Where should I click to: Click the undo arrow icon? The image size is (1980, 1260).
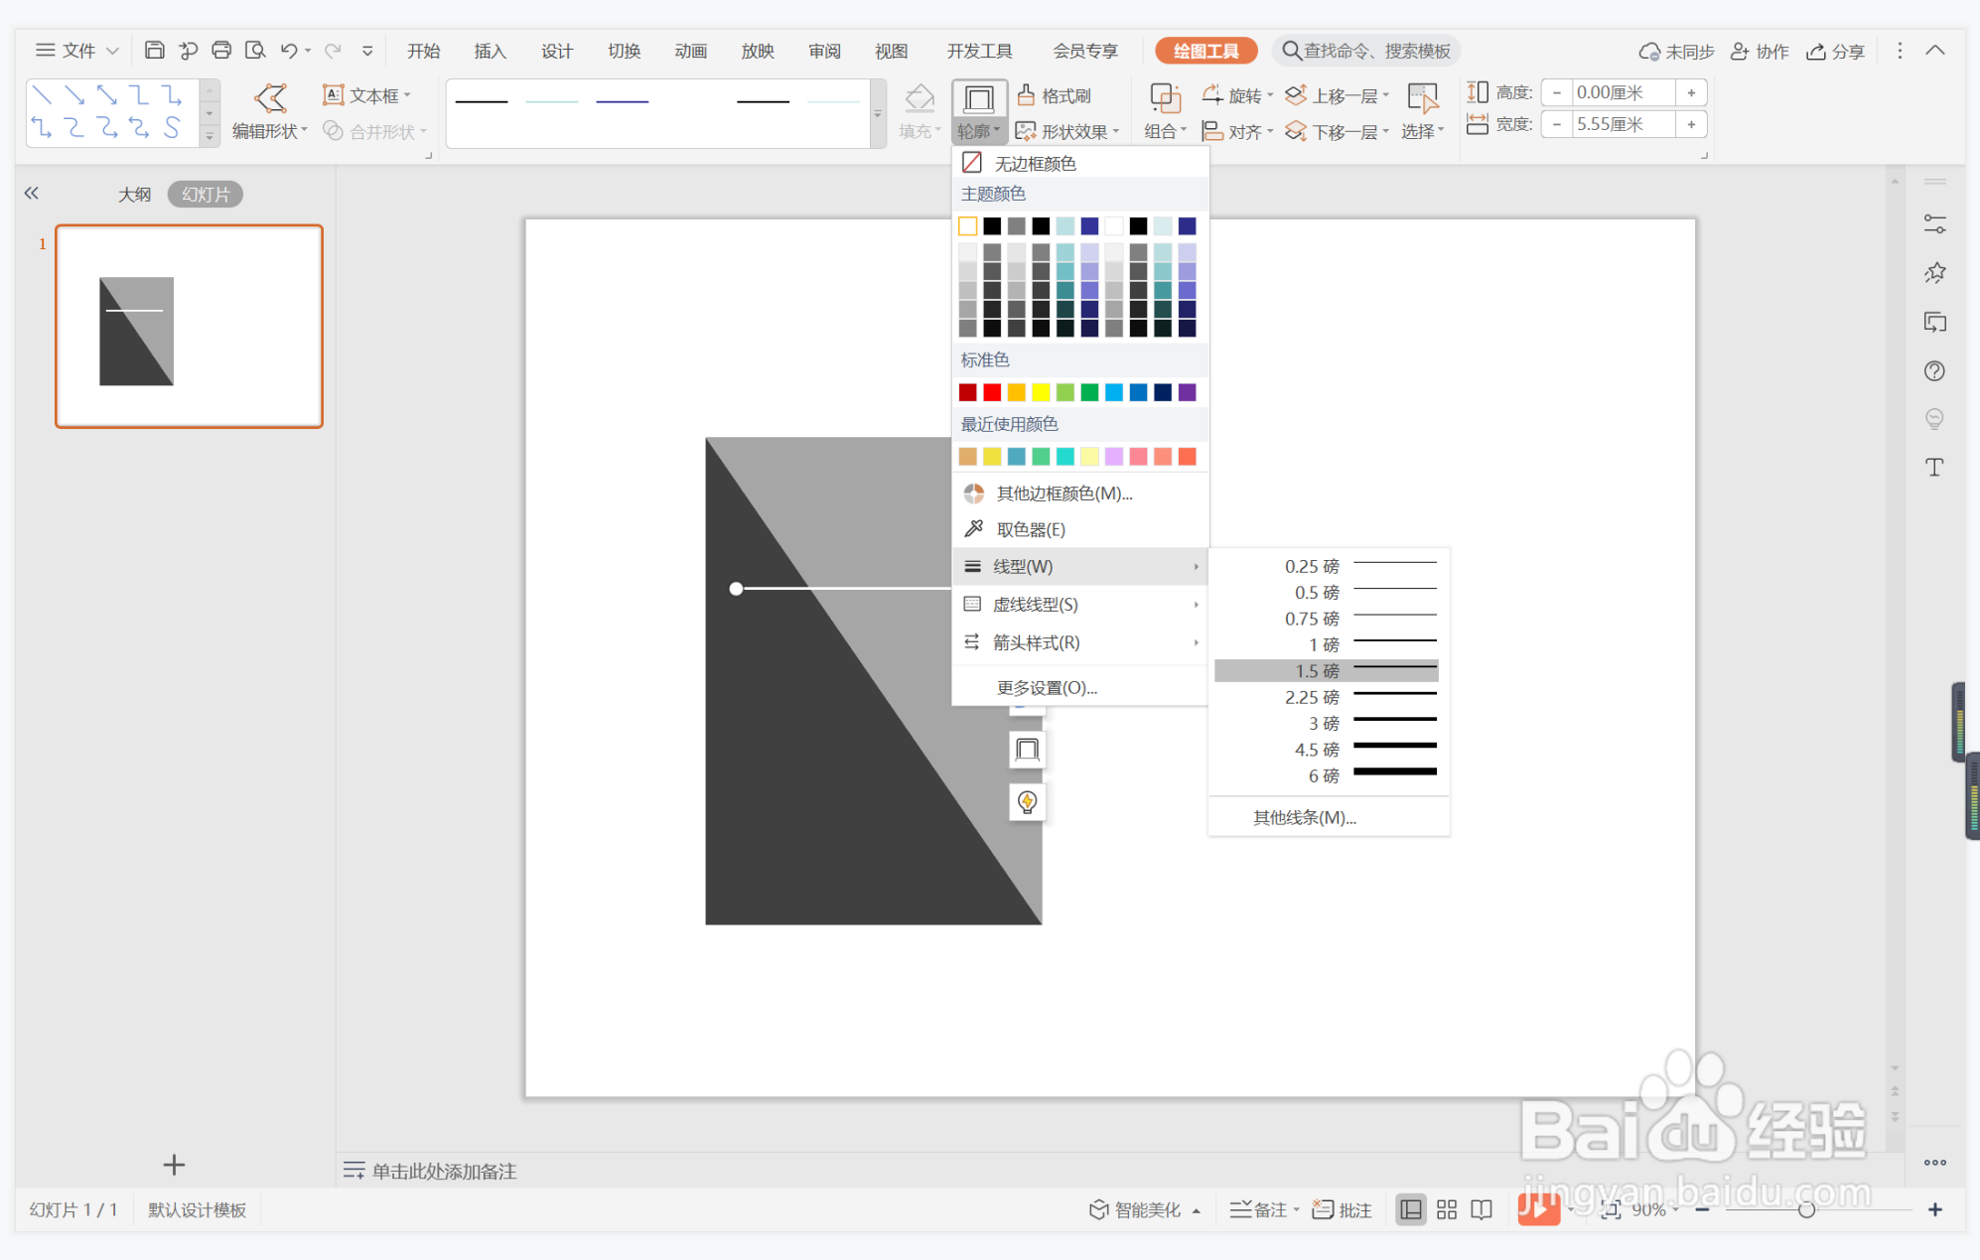coord(288,50)
